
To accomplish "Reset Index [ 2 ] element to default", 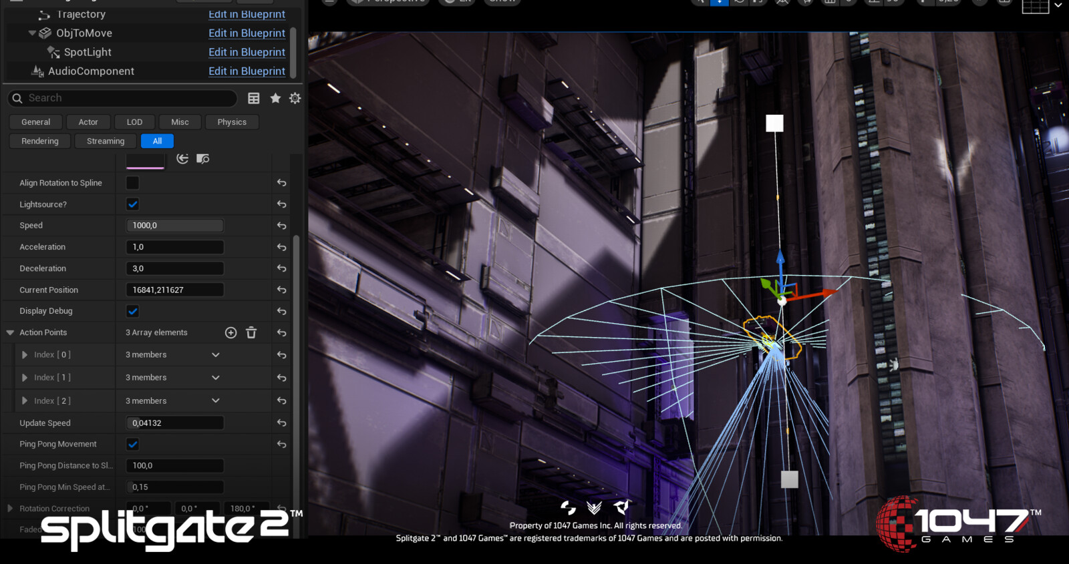I will coord(282,400).
